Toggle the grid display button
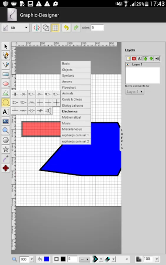 click(x=55, y=28)
